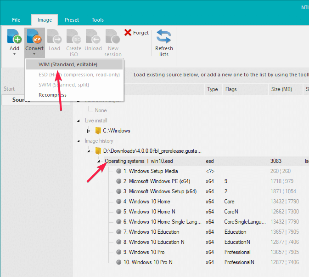Click the greyed Load icon

point(54,36)
